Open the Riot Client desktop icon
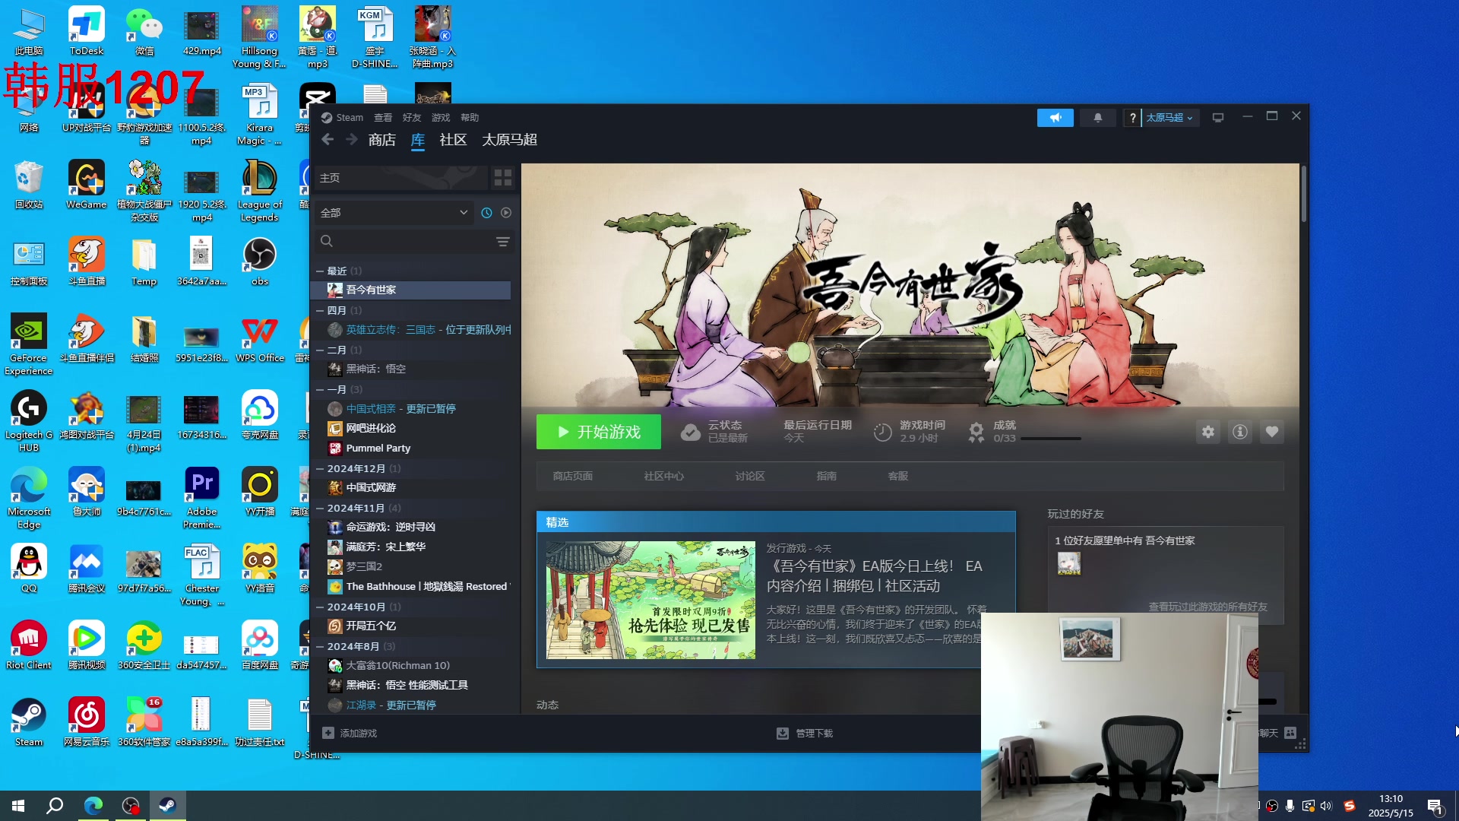The width and height of the screenshot is (1459, 821). [x=29, y=645]
